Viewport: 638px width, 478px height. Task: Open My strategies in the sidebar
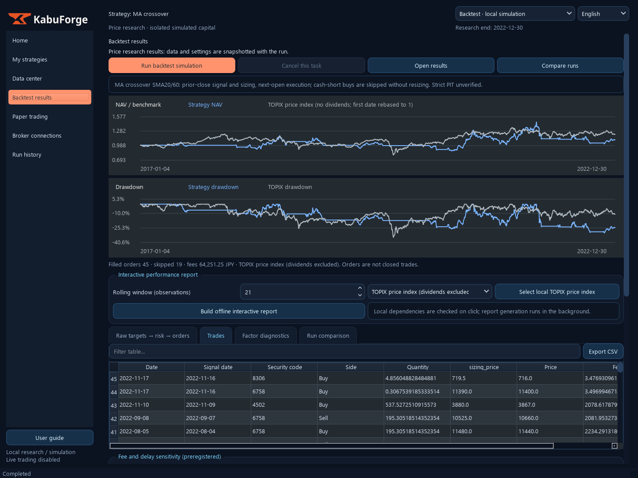click(x=50, y=59)
